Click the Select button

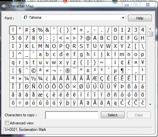point(113,115)
